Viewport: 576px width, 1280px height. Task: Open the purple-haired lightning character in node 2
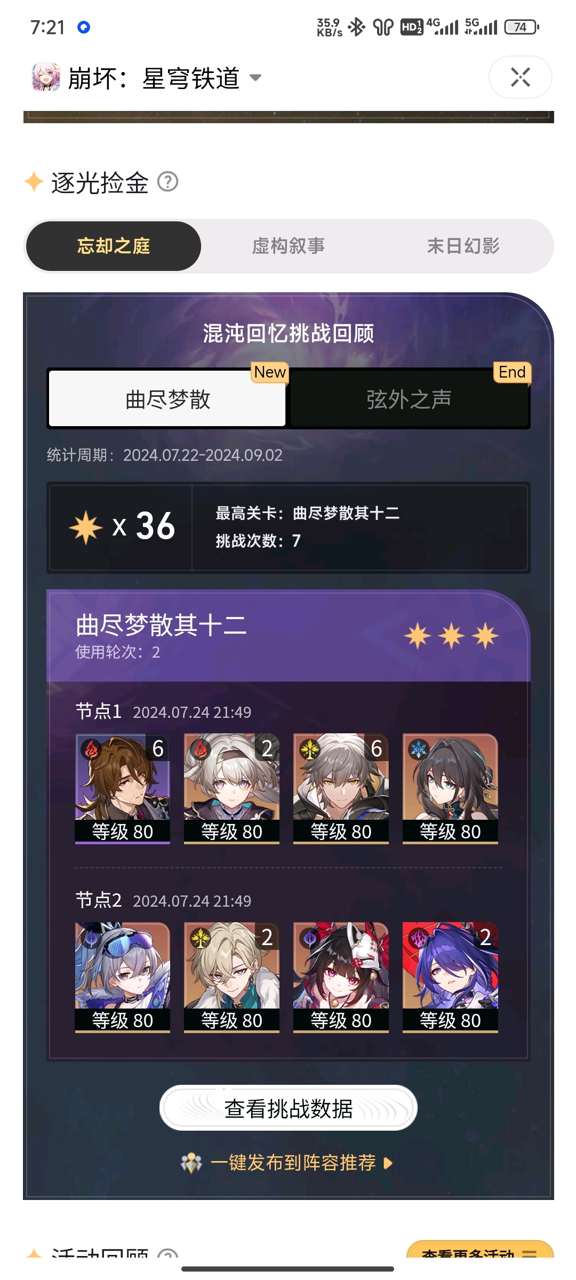coord(450,978)
